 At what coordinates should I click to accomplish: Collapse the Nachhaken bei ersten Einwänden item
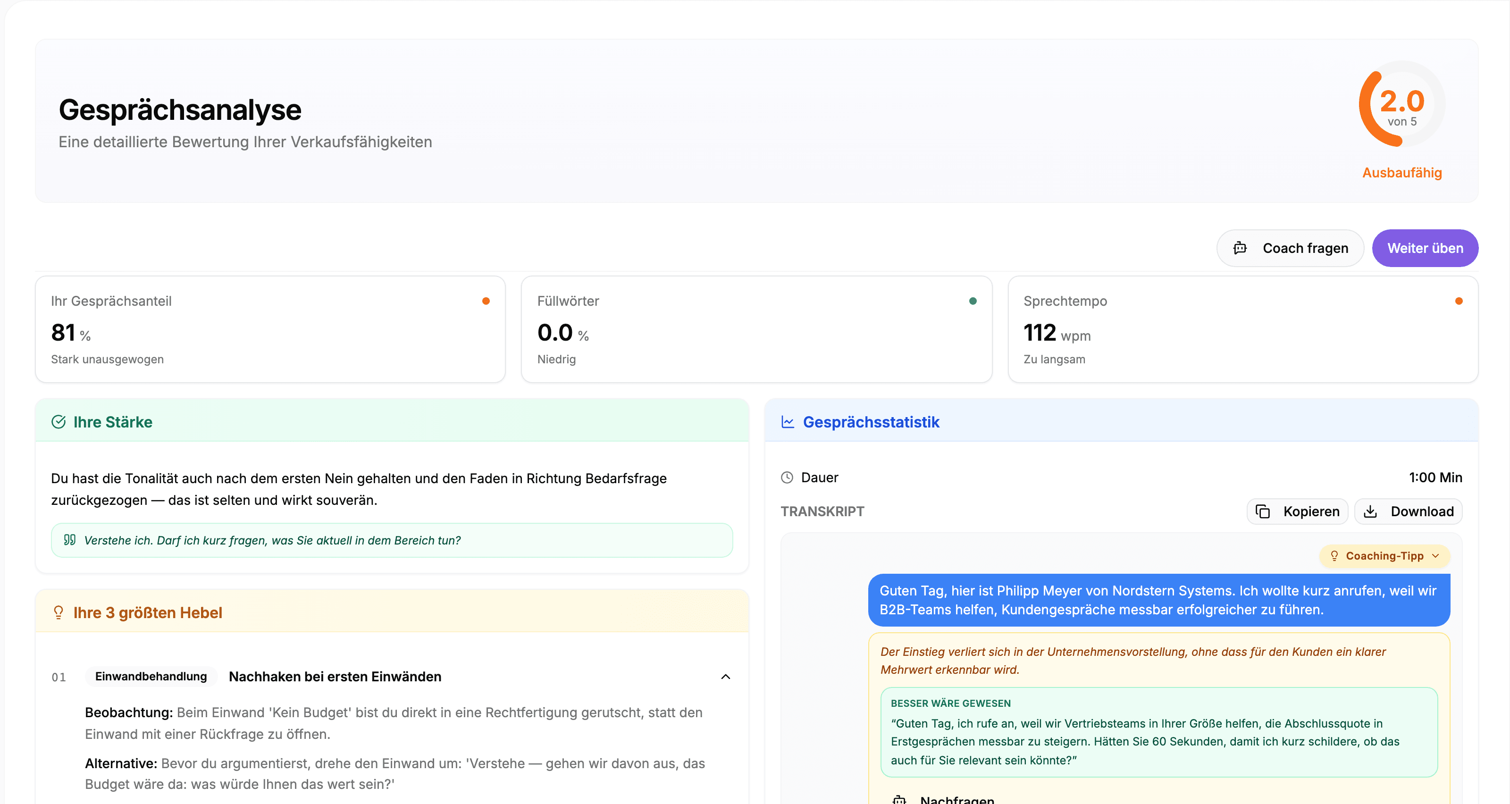point(726,676)
